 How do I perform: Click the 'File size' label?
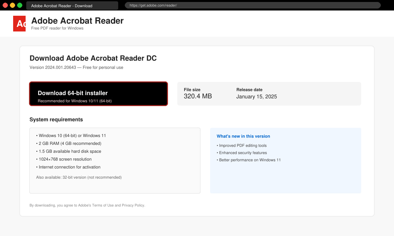(192, 89)
